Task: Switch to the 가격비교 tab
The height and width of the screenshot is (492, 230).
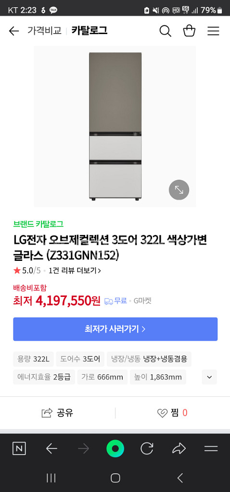Action: 44,31
